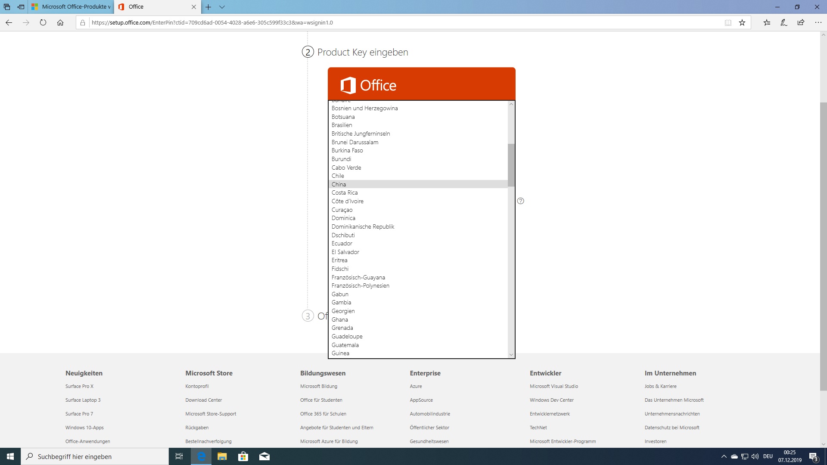The image size is (827, 465).
Task: Click the Refresh page icon
Action: [x=43, y=23]
